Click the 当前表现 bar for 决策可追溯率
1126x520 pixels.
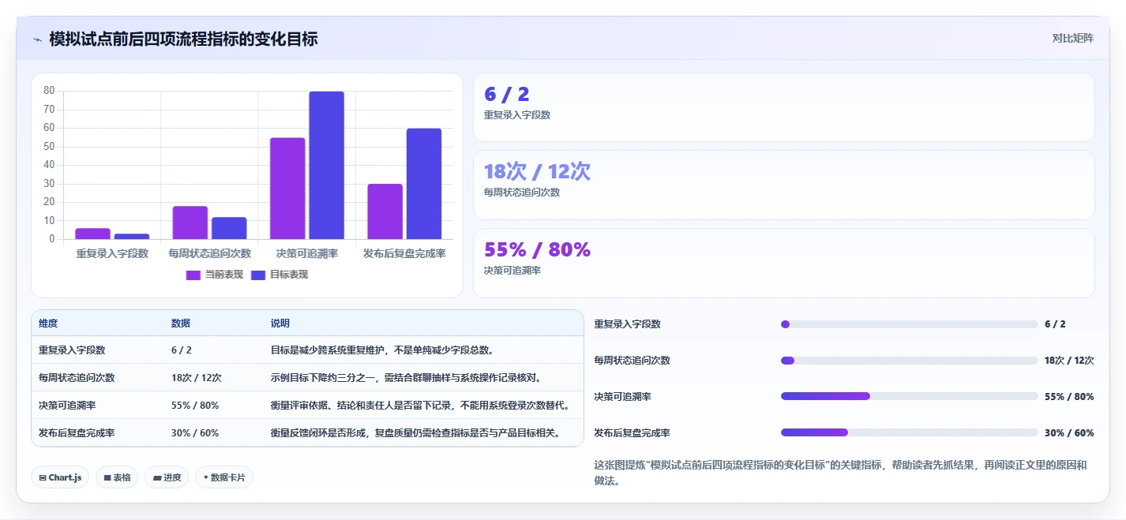click(287, 189)
